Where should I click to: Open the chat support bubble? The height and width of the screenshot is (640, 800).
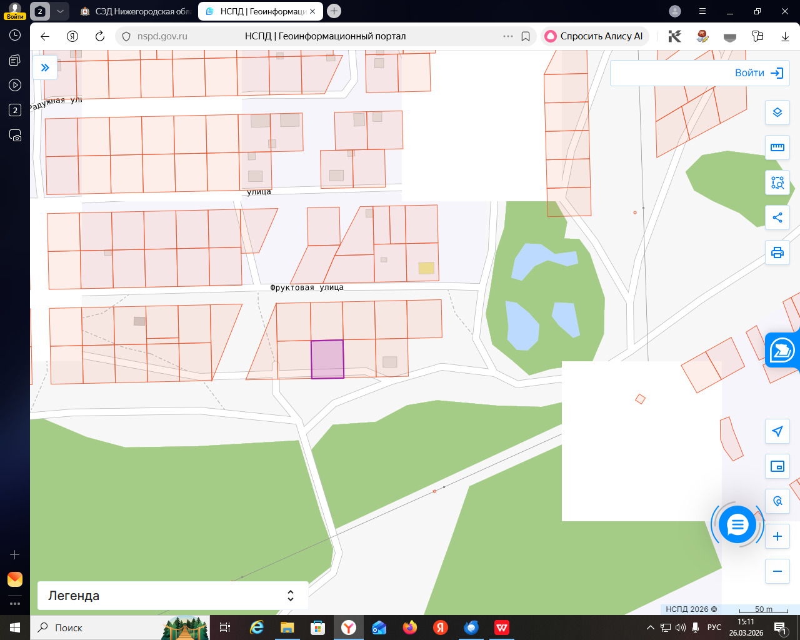[737, 525]
